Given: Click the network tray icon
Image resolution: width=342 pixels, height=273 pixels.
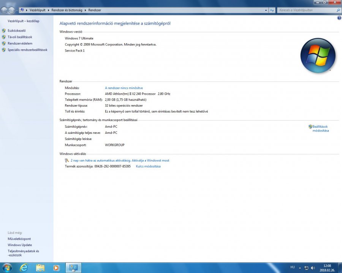Looking at the screenshot, I should click(x=306, y=268).
